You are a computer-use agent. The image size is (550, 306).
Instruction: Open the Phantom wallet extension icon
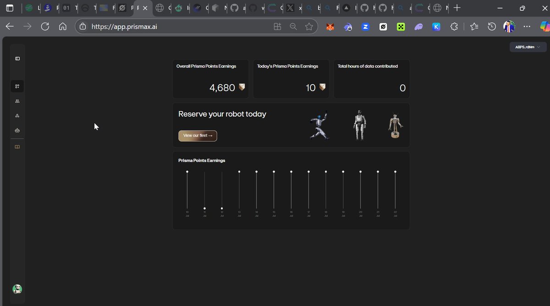click(x=418, y=27)
